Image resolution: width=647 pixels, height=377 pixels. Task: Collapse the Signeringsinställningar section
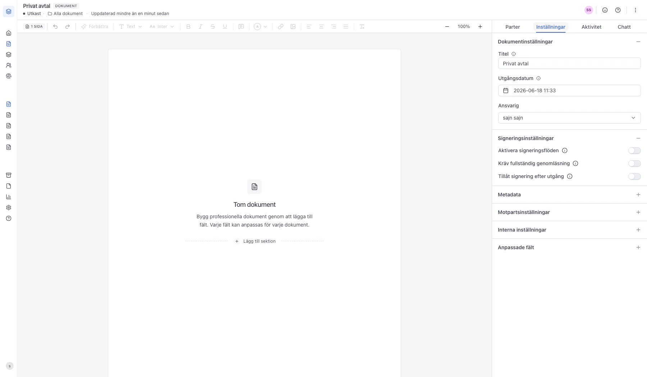638,138
